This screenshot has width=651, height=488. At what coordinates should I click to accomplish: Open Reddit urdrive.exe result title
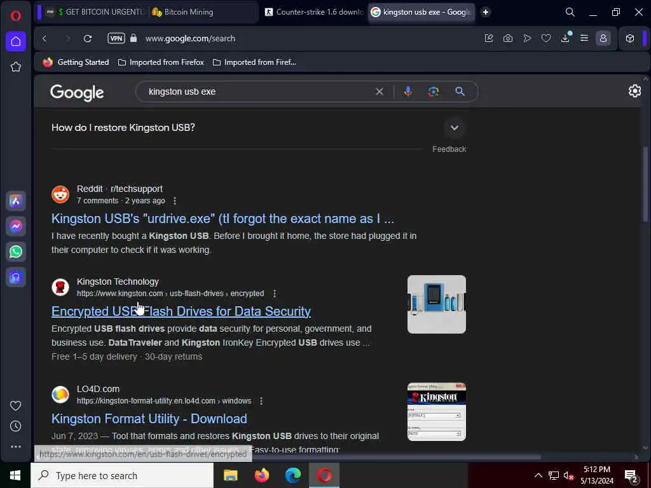223,219
